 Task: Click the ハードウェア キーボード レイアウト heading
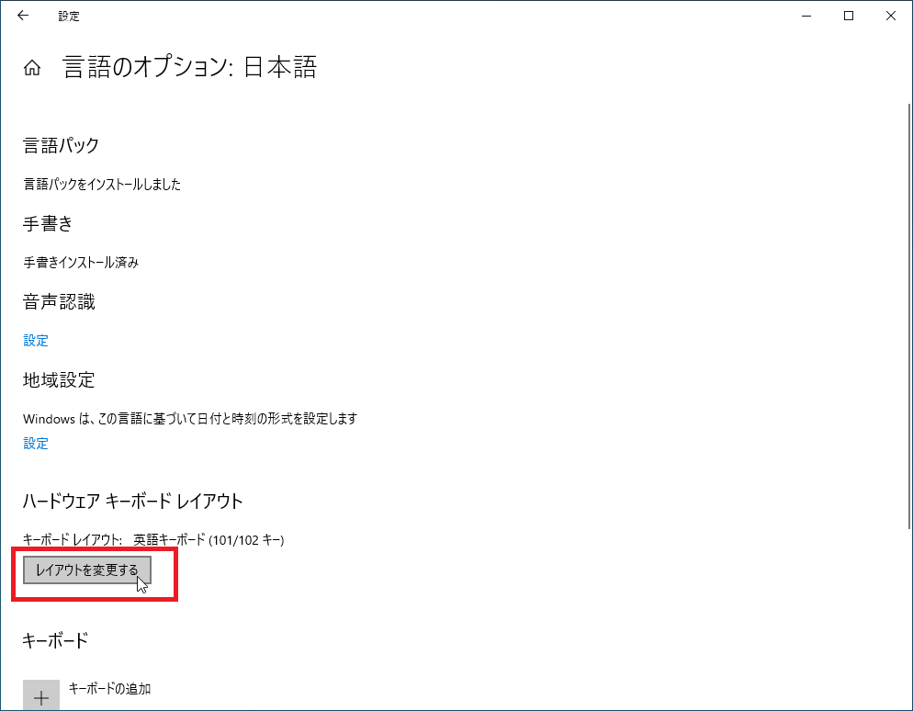pyautogui.click(x=133, y=501)
